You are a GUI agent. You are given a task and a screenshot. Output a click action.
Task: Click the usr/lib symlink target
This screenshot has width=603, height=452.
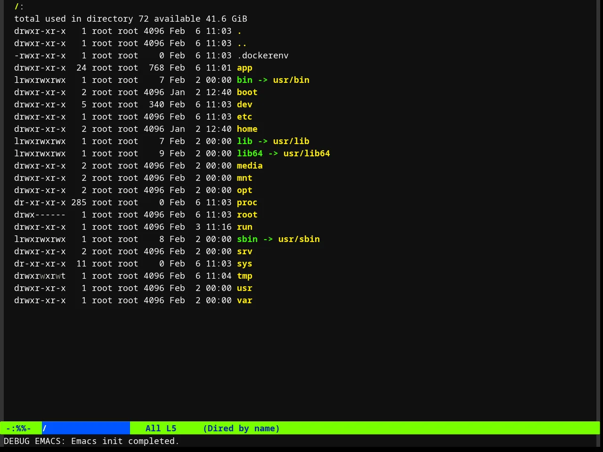(x=291, y=141)
